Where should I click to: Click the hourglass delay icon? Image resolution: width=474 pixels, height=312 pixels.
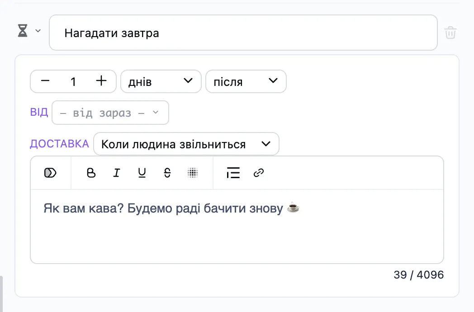[x=23, y=31]
